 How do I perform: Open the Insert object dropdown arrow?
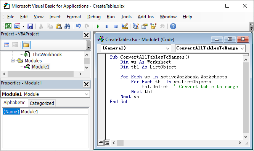click(24, 26)
